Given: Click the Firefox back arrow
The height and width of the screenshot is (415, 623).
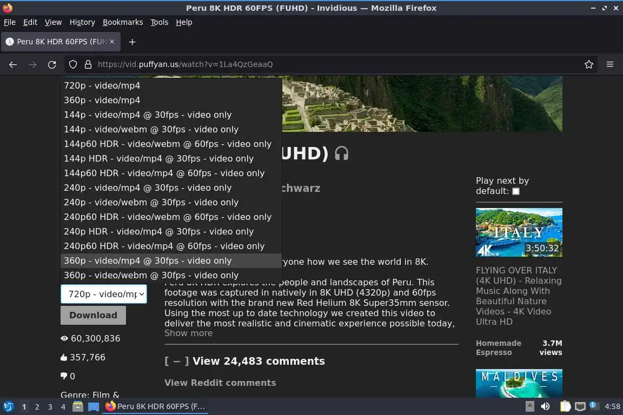Looking at the screenshot, I should (x=13, y=64).
